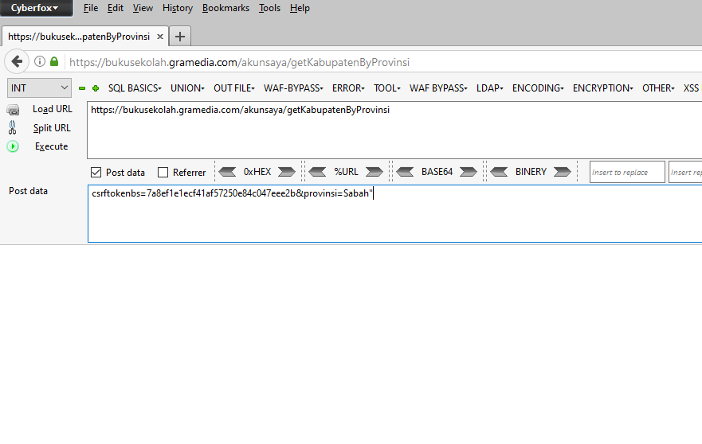The height and width of the screenshot is (444, 702).
Task: Open the Tools menu
Action: click(269, 8)
